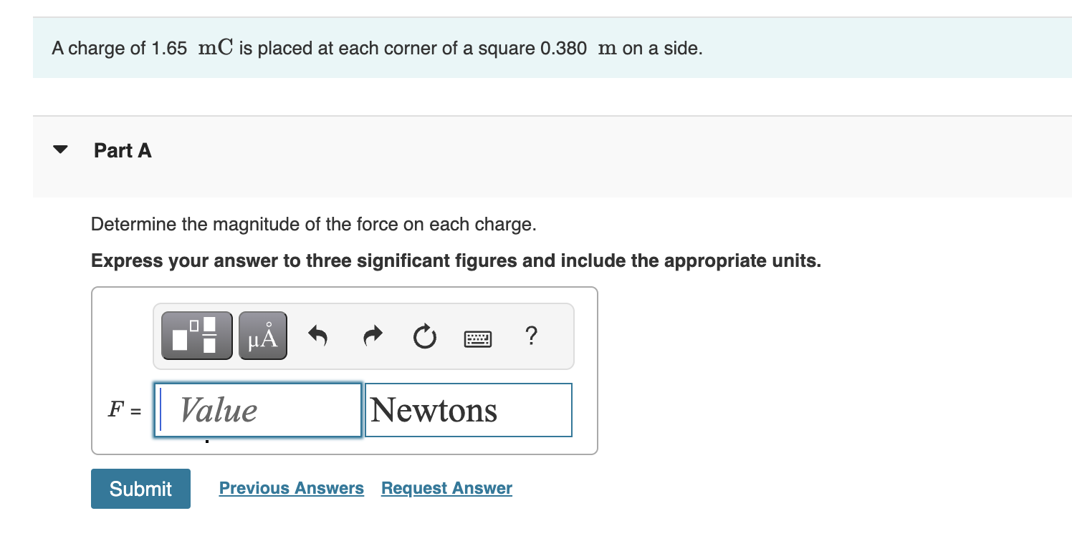Click the problem statement banner
The image size is (1072, 541).
click(375, 48)
